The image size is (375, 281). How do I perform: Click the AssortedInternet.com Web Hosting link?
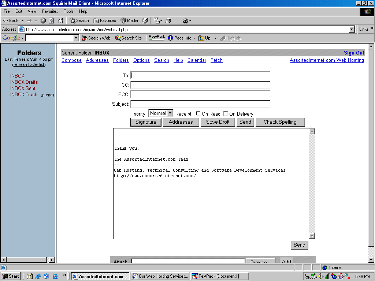[x=327, y=60]
